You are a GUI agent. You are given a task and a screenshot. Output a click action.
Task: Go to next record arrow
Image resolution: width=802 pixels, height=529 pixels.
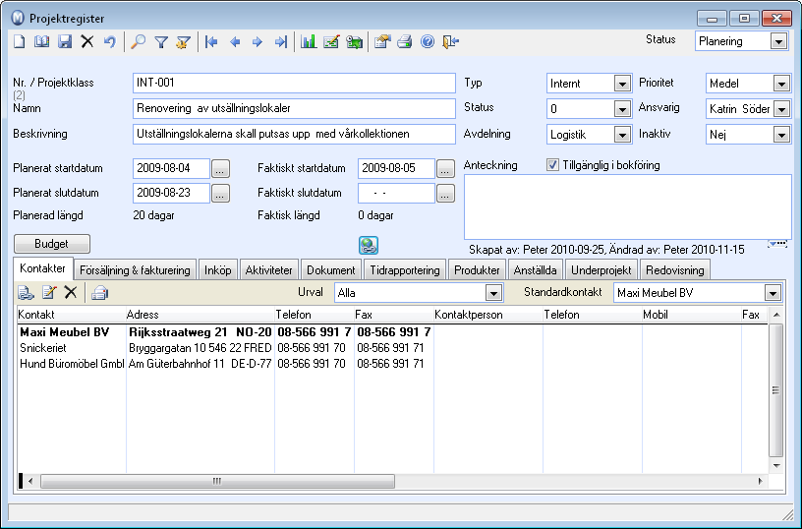click(258, 41)
